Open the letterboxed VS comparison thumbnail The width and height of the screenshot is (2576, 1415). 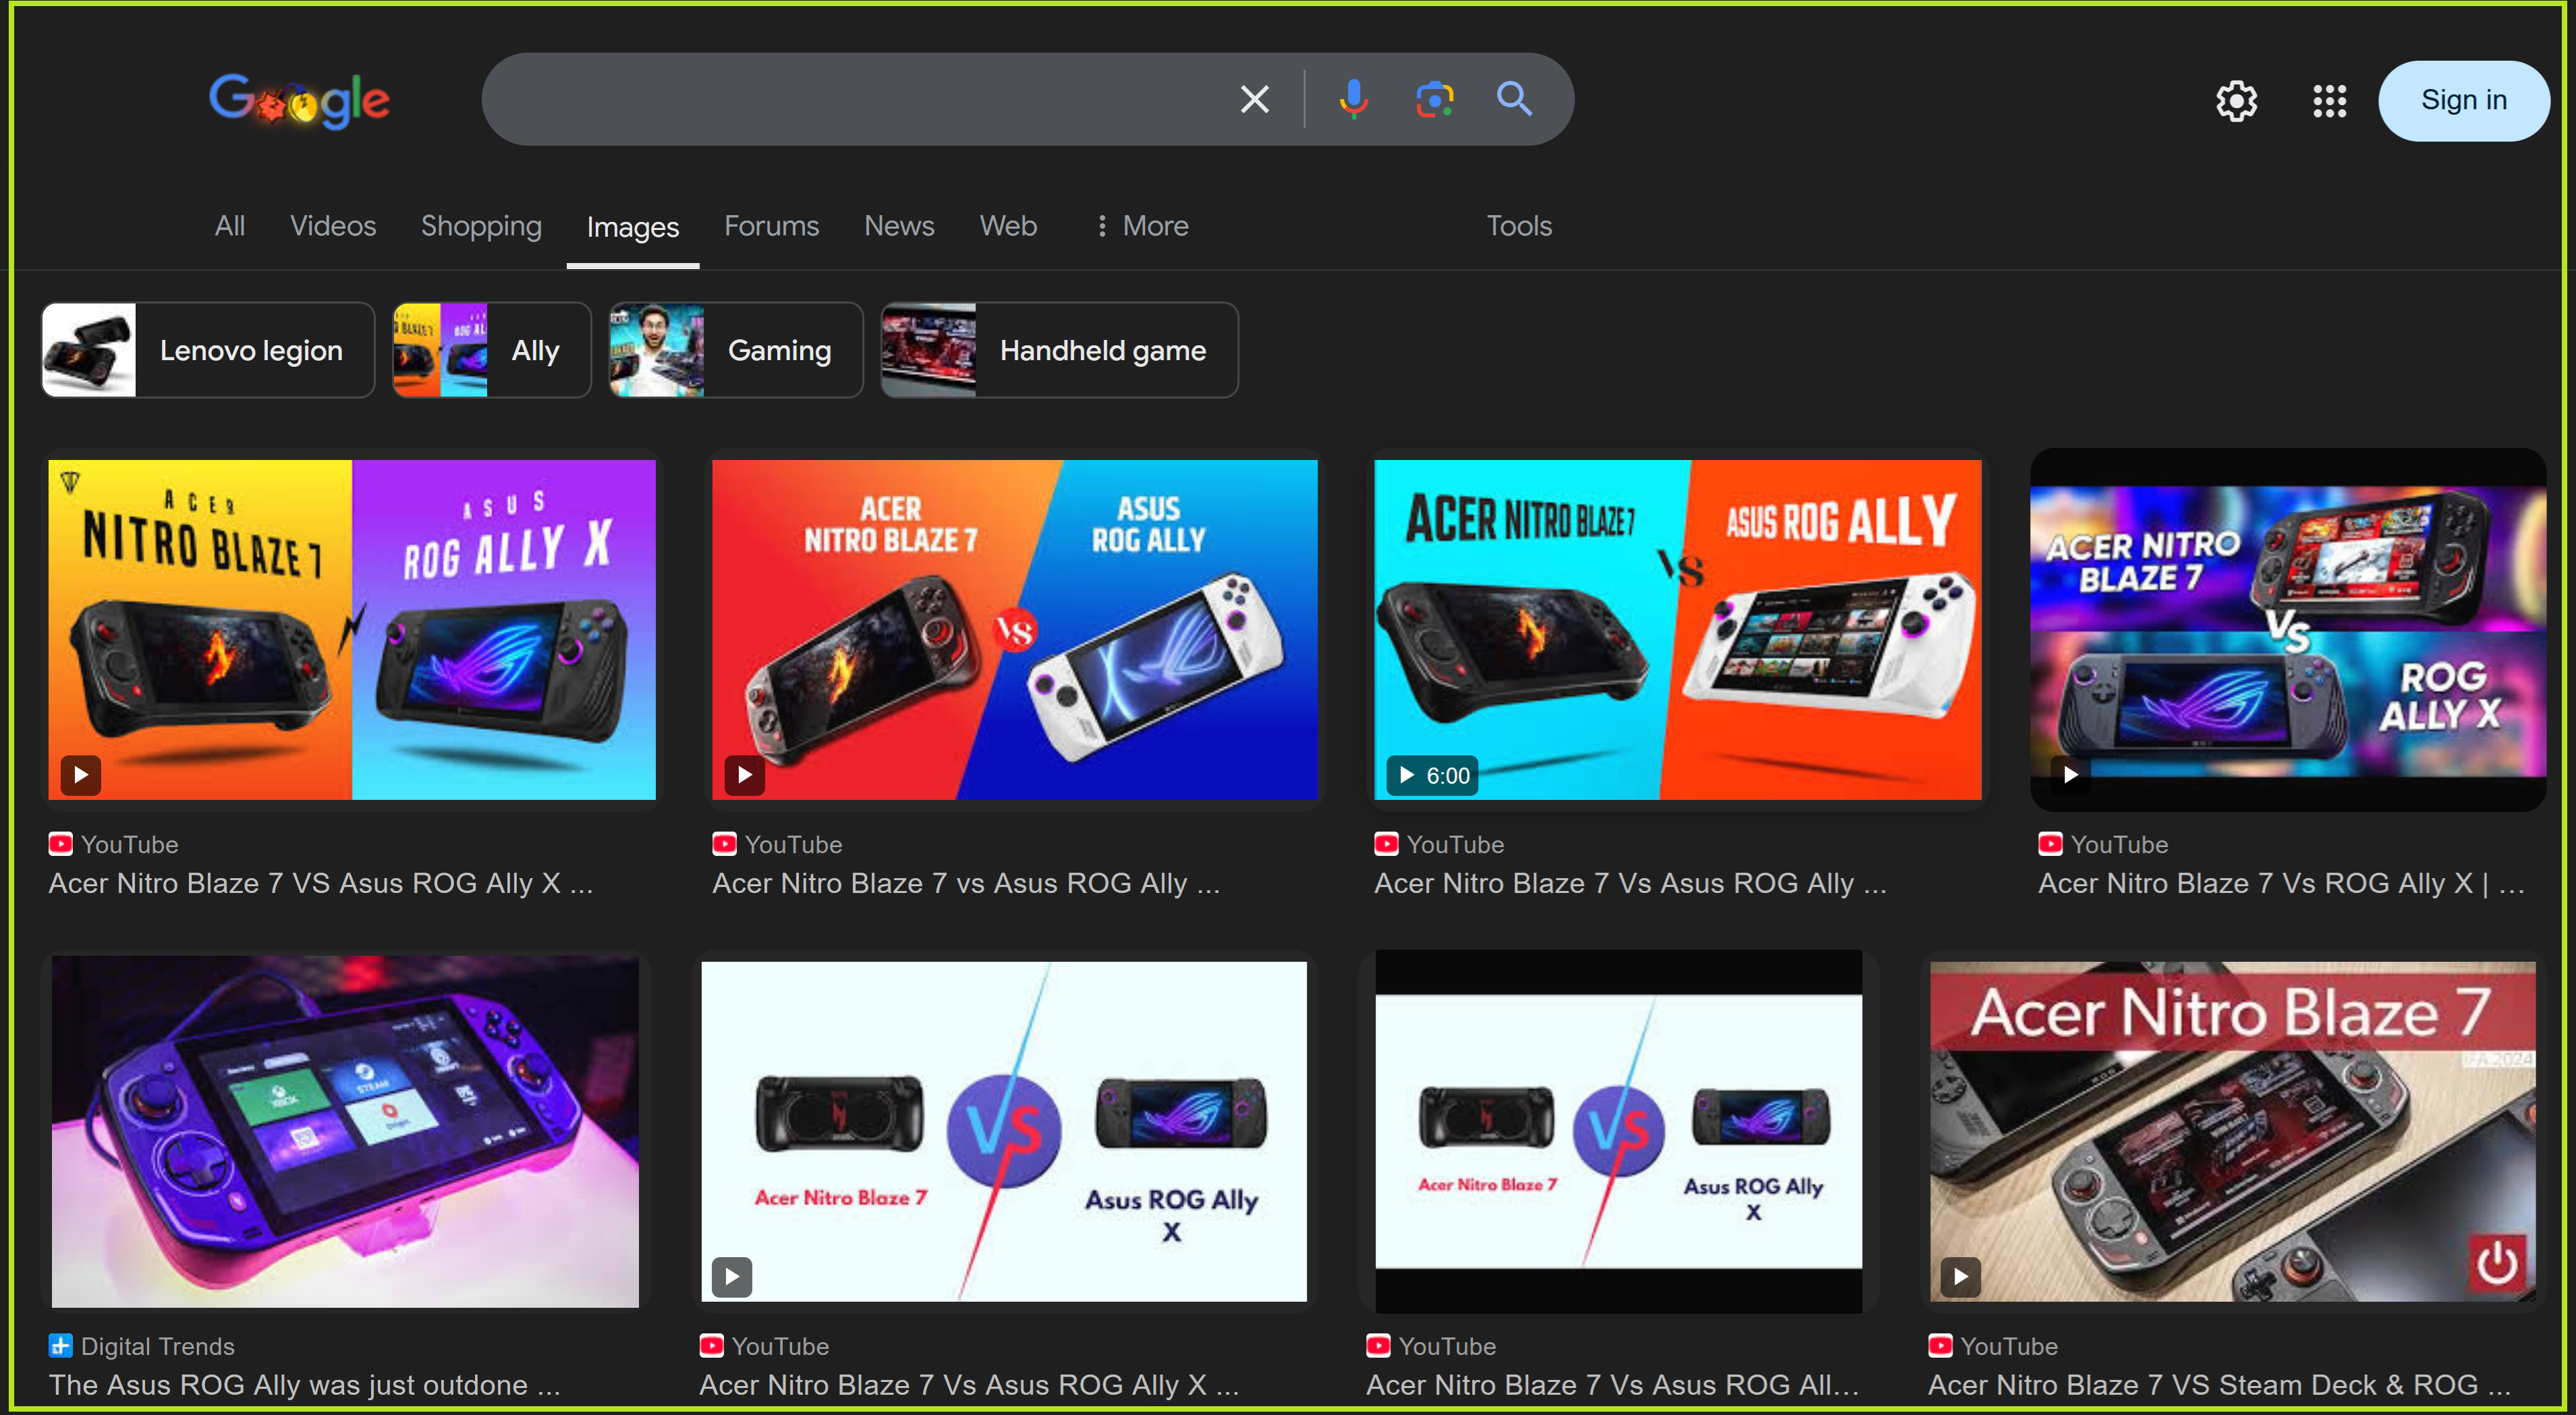click(x=1618, y=1131)
